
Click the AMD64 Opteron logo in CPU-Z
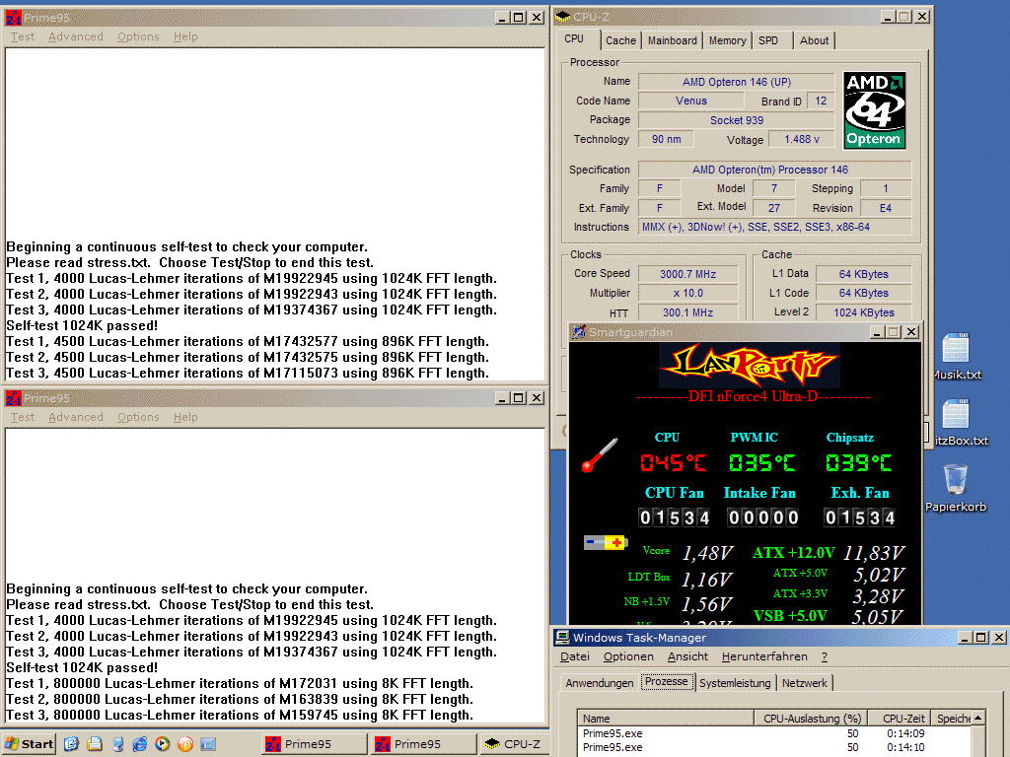point(874,110)
